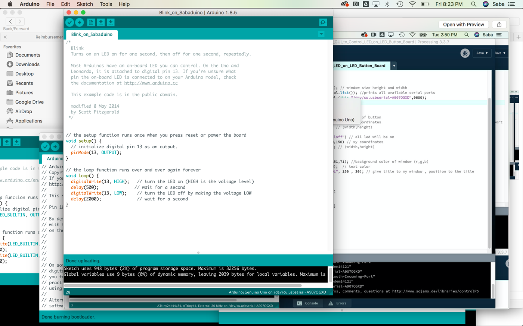Click the 'Done uploading.' status message
This screenshot has width=523, height=326.
click(x=83, y=261)
